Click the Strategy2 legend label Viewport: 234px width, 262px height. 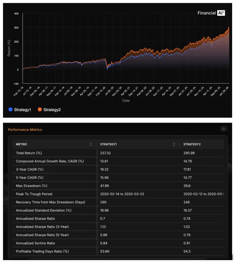52,110
